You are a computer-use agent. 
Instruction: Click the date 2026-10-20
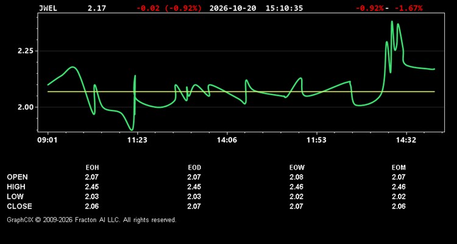(x=233, y=8)
